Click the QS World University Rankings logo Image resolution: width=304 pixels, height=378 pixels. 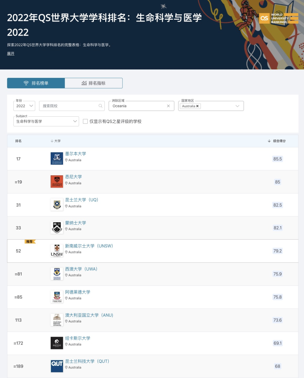pyautogui.click(x=278, y=18)
